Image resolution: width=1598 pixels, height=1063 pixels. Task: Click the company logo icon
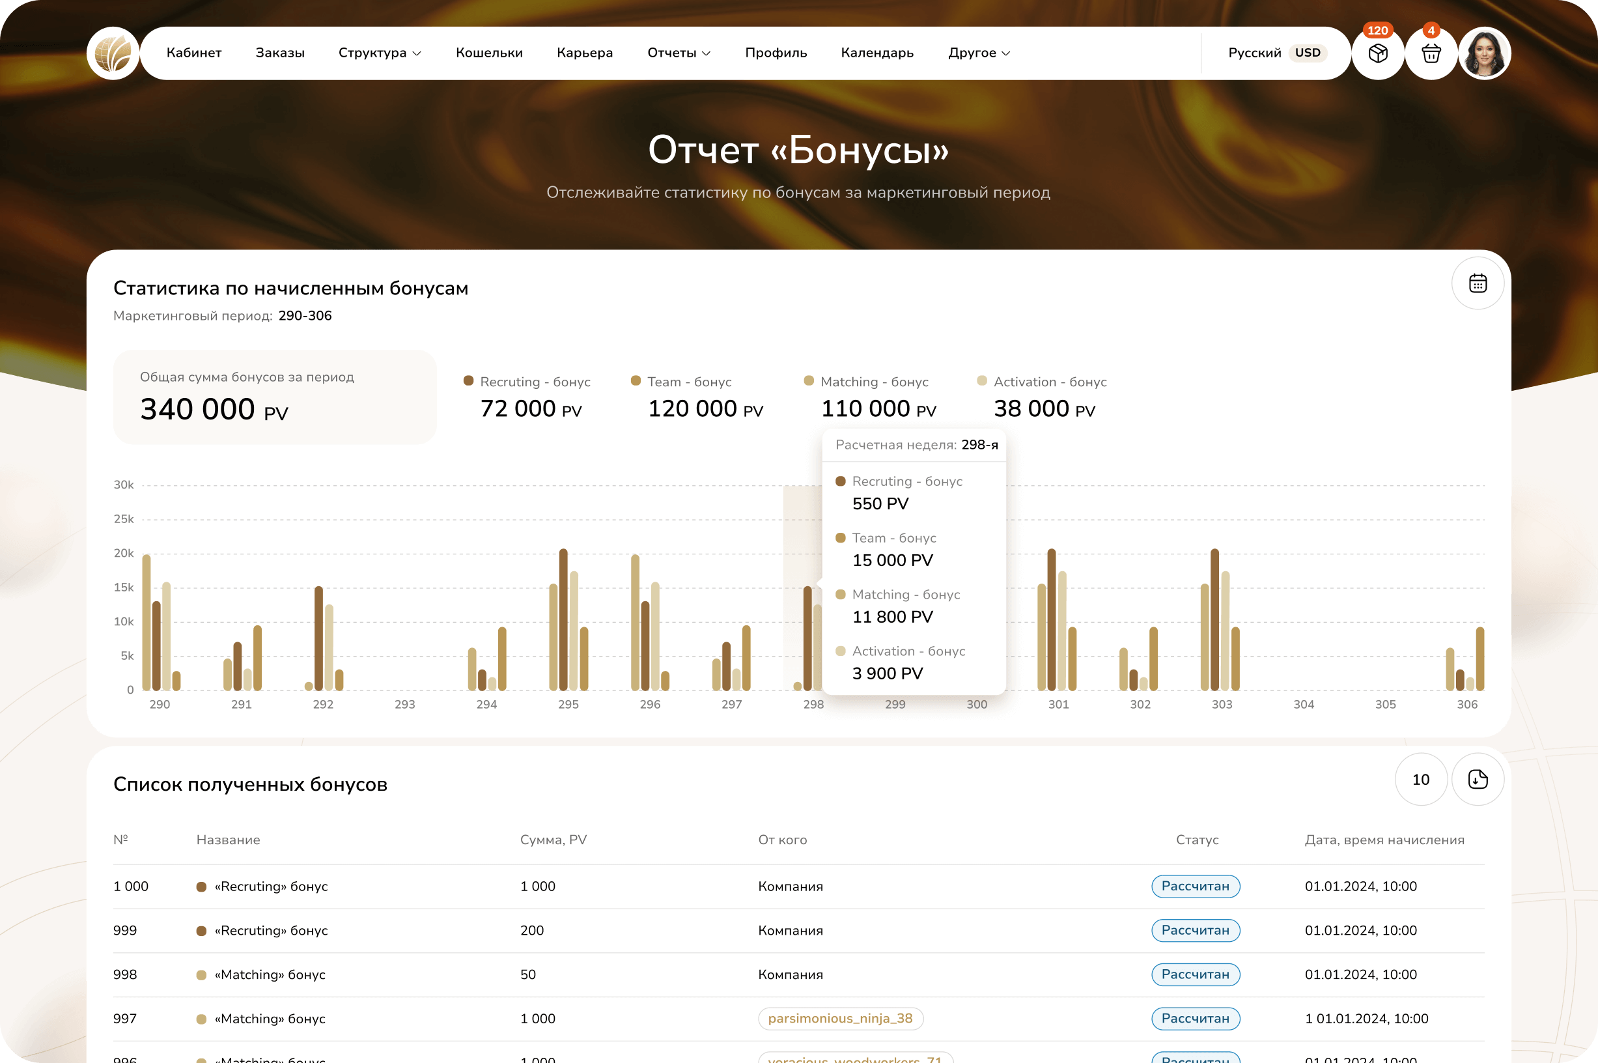coord(113,53)
